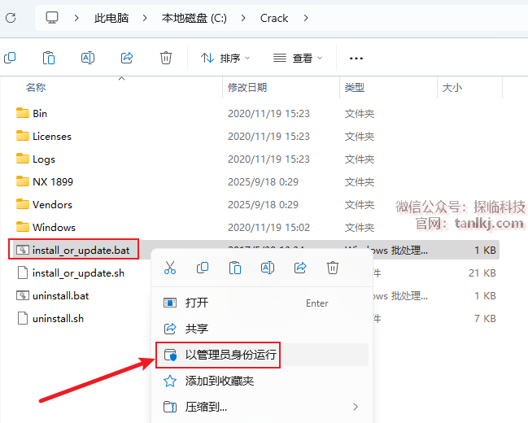Select the uninstall.sh file
528x423 pixels.
pyautogui.click(x=58, y=319)
